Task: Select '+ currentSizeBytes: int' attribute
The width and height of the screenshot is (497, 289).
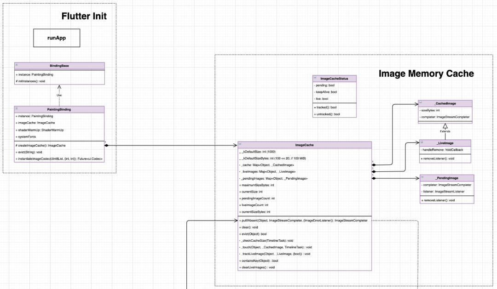Action: [305, 212]
